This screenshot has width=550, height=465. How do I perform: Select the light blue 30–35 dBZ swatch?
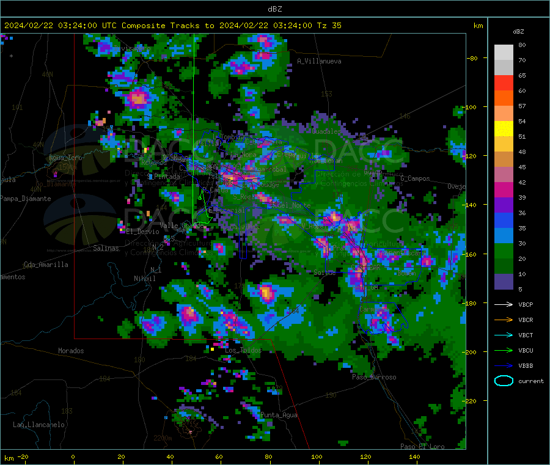point(504,236)
